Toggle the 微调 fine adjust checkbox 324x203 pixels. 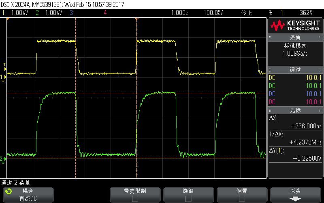pos(188,199)
